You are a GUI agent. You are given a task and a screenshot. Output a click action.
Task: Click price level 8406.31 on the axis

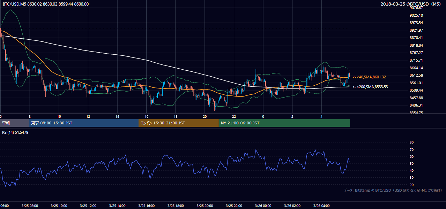pos(416,105)
